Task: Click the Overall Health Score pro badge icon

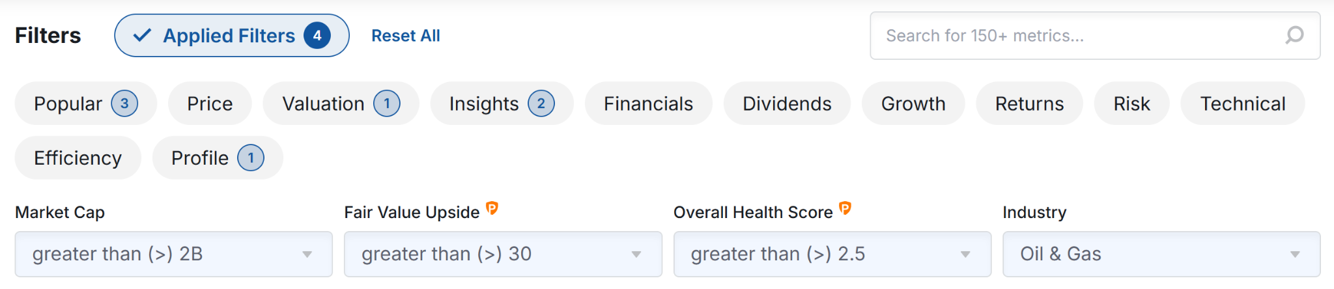Action: tap(845, 208)
